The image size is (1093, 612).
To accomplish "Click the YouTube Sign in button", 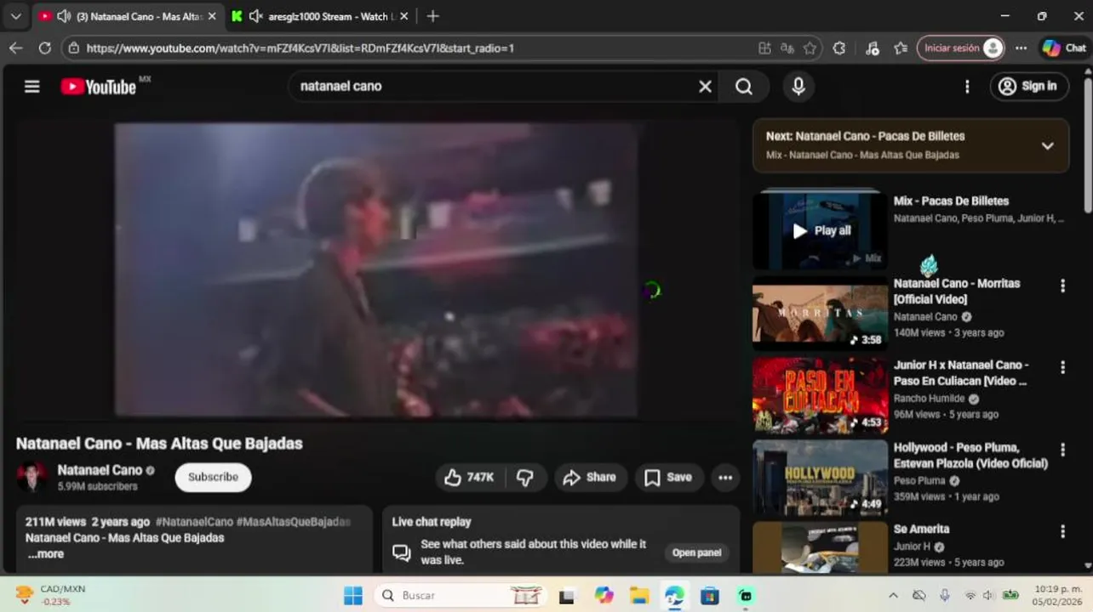I will [x=1028, y=86].
